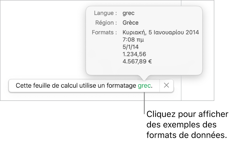
Task: Select the 'grec' language value in popover
Action: [x=129, y=13]
